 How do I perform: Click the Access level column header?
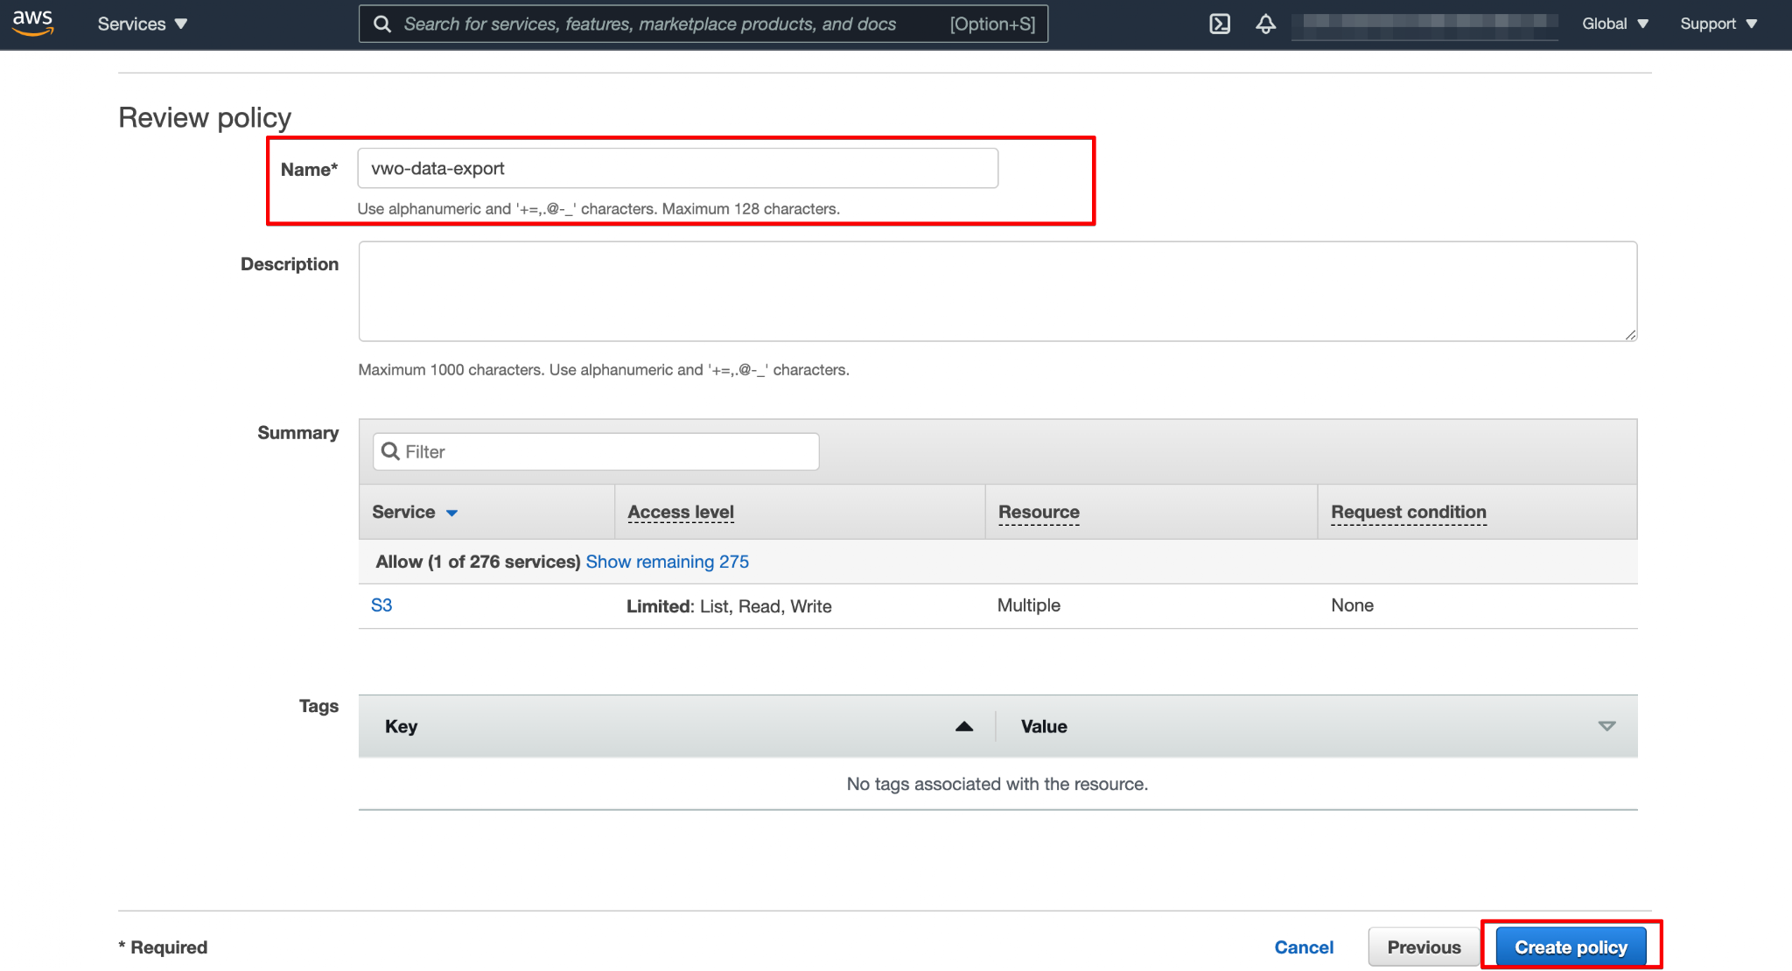(681, 512)
